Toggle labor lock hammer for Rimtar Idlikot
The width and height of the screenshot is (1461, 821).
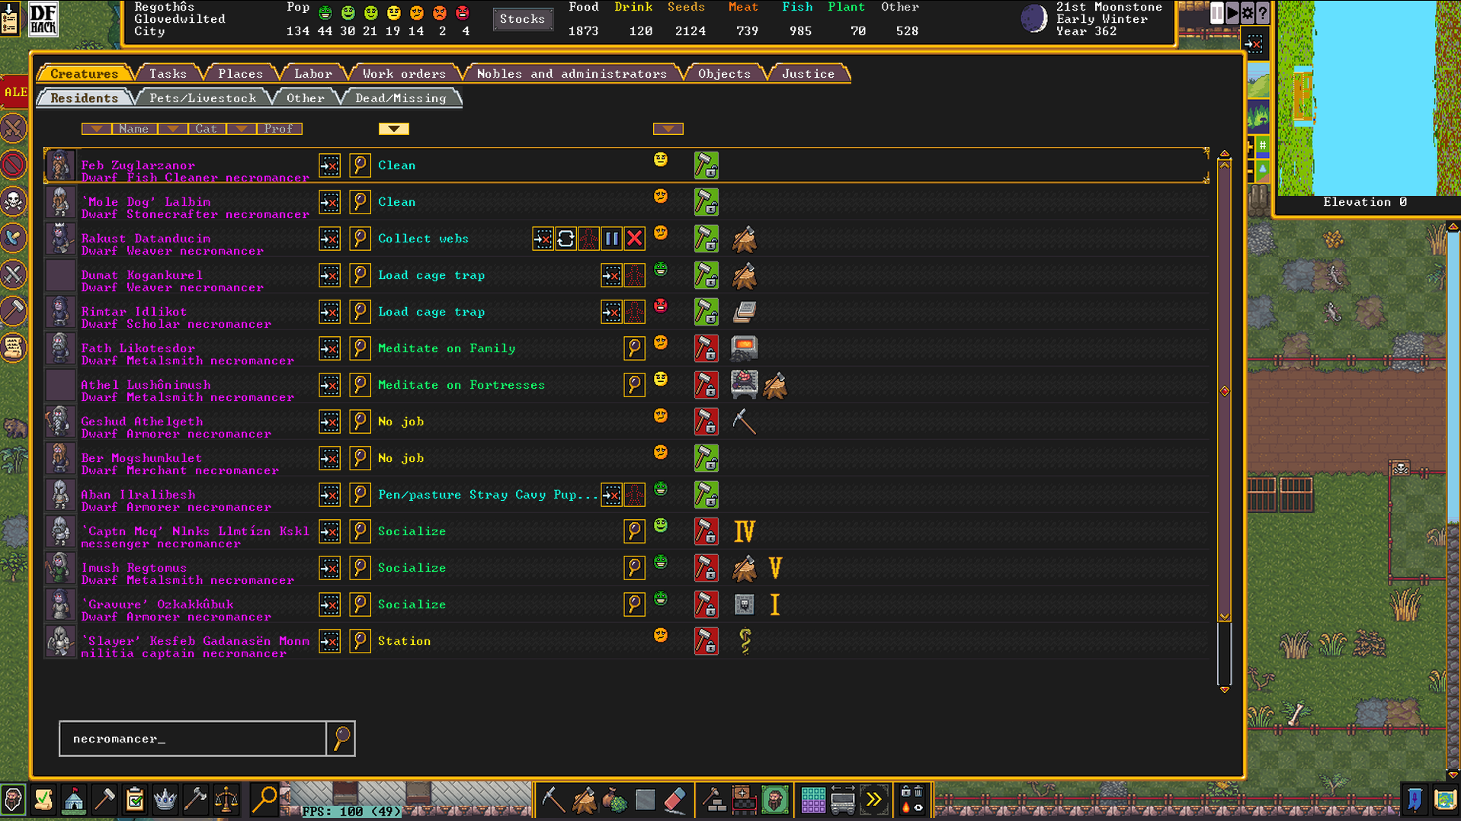pos(706,312)
